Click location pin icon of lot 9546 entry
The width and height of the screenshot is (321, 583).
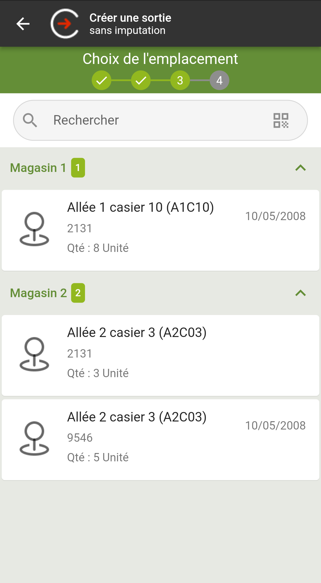(34, 438)
